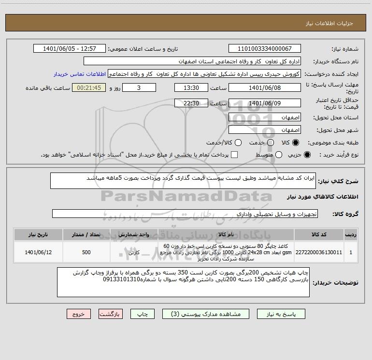Viewport: 372px width, 360px height.
Task: Click the need number field 1101003334000067
Action: tap(265, 49)
